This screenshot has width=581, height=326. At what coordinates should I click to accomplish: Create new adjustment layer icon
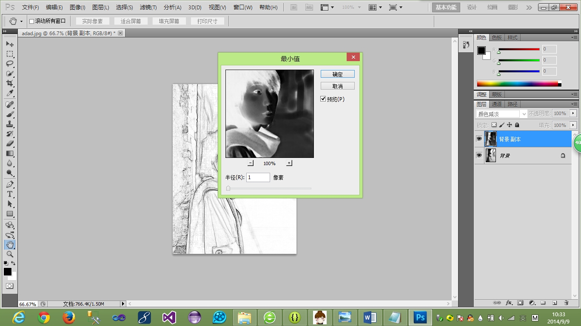[x=532, y=303]
